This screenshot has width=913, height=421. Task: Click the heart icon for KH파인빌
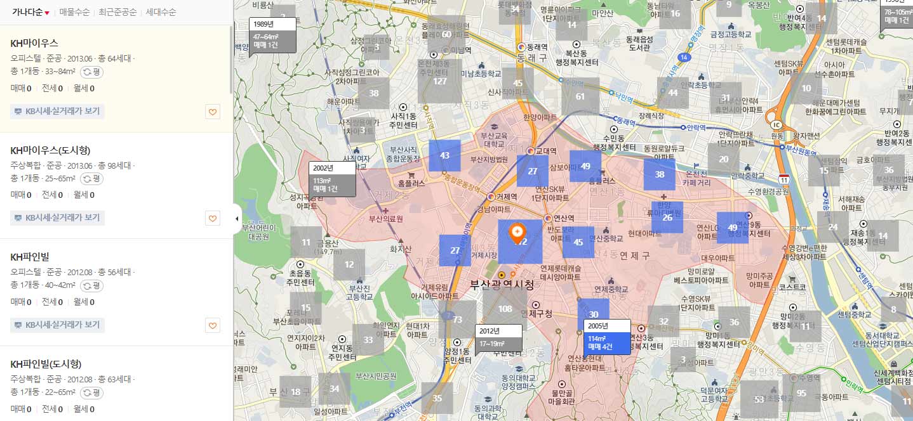213,326
